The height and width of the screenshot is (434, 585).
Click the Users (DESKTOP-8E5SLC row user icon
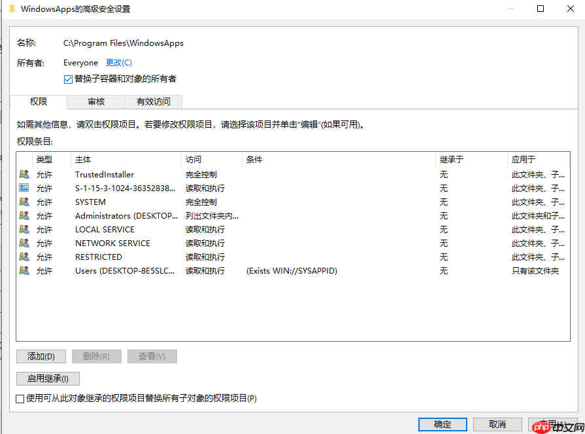(24, 270)
